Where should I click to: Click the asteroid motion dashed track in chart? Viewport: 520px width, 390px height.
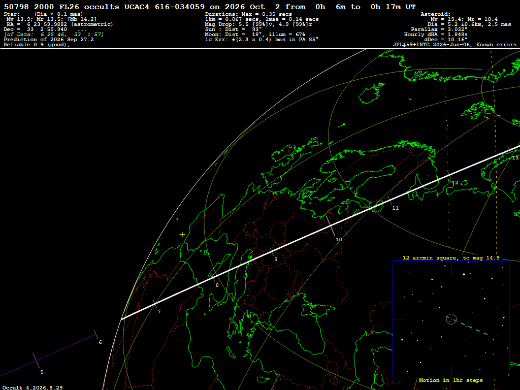[474, 329]
